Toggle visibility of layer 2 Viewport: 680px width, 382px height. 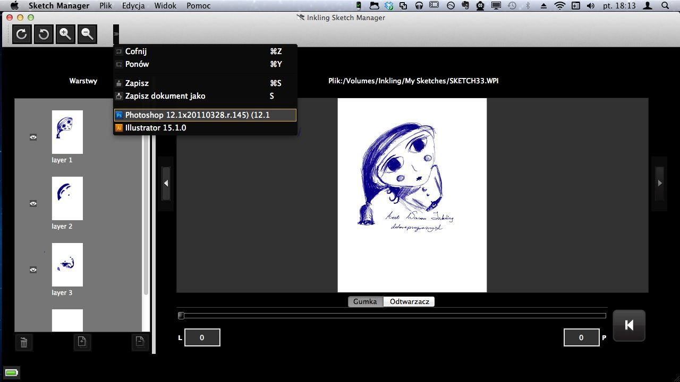[x=33, y=203]
